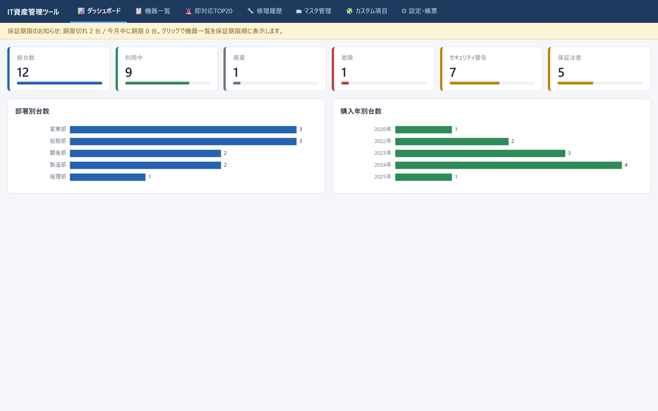The height and width of the screenshot is (411, 658).
Task: Click the clipboard icon for 機器一覧
Action: [139, 11]
